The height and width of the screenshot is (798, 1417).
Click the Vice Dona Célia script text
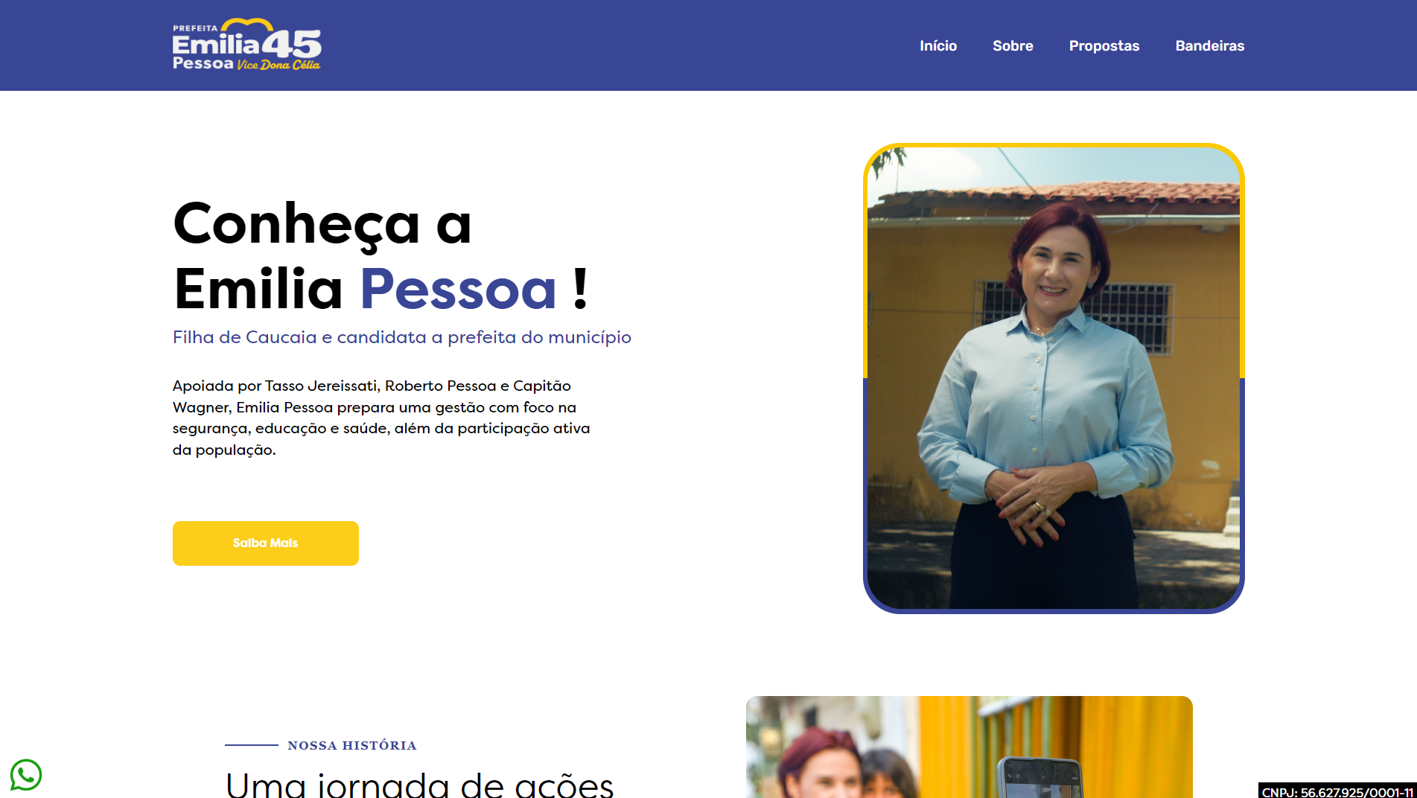click(278, 65)
